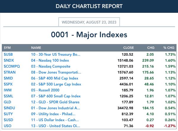The image size is (178, 131).
Task: Sort by the % CHG column header
Action: (169, 48)
